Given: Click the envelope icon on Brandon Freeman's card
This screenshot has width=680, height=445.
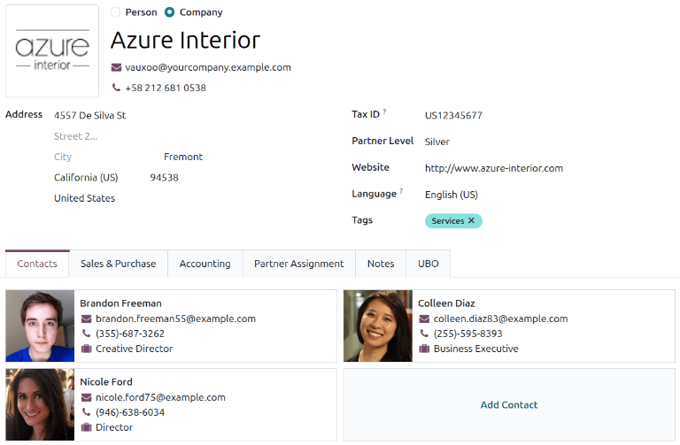Looking at the screenshot, I should click(x=86, y=319).
